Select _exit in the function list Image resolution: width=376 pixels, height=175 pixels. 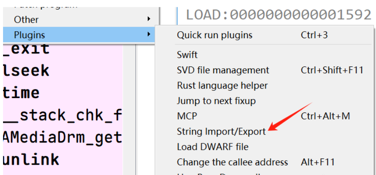pyautogui.click(x=26, y=49)
